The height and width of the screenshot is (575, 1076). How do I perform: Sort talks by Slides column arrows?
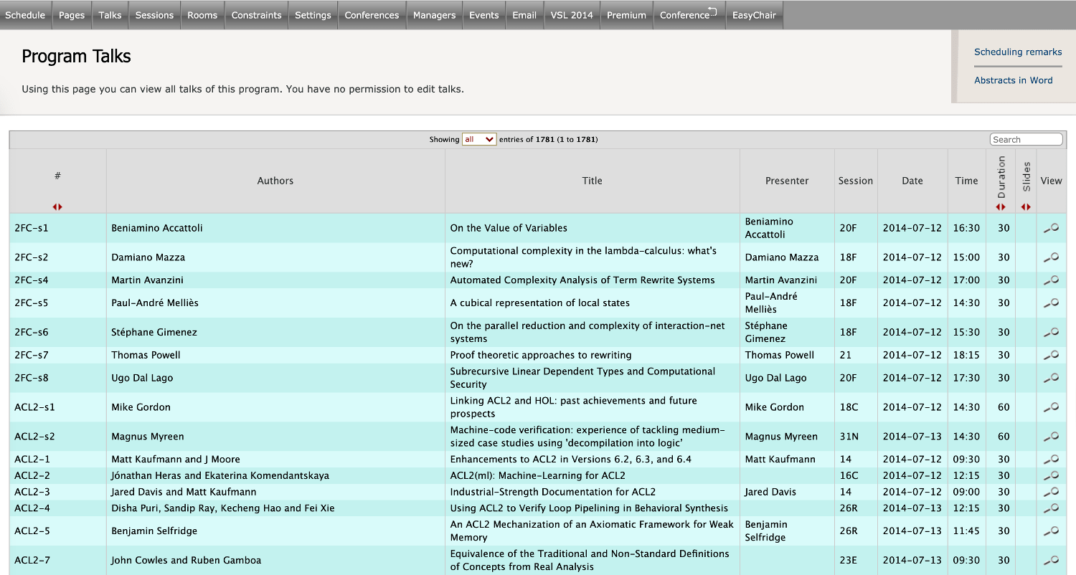point(1026,207)
